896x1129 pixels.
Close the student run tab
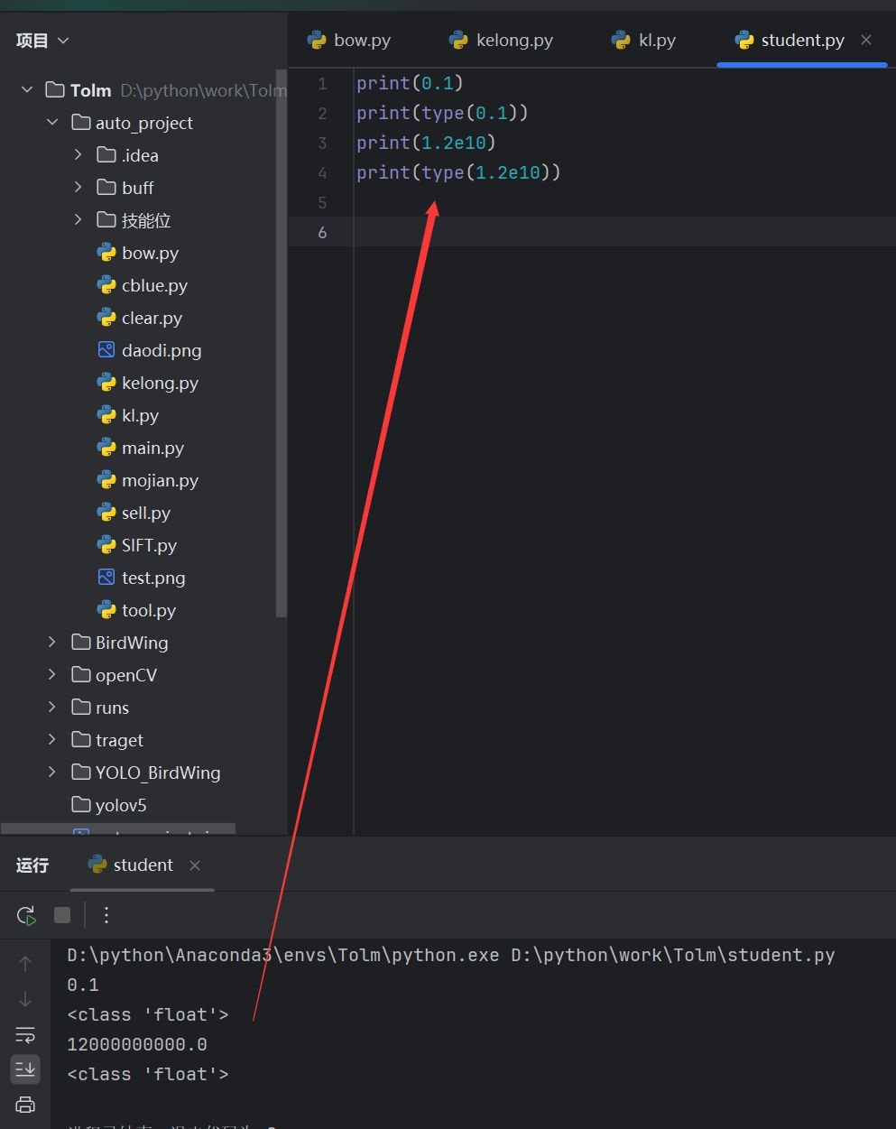coord(195,865)
